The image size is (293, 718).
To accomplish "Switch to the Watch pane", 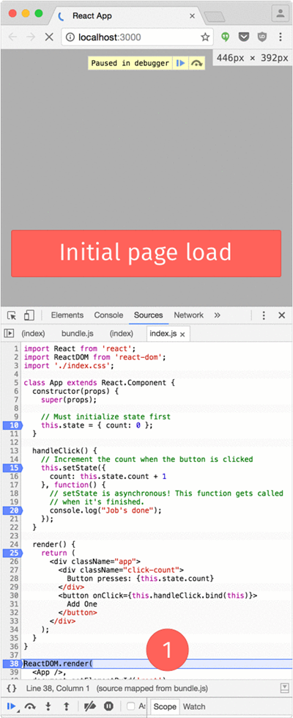I will pos(194,706).
